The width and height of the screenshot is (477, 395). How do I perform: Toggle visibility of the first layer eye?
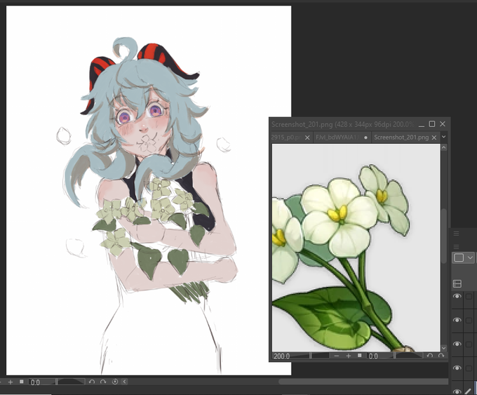[457, 296]
